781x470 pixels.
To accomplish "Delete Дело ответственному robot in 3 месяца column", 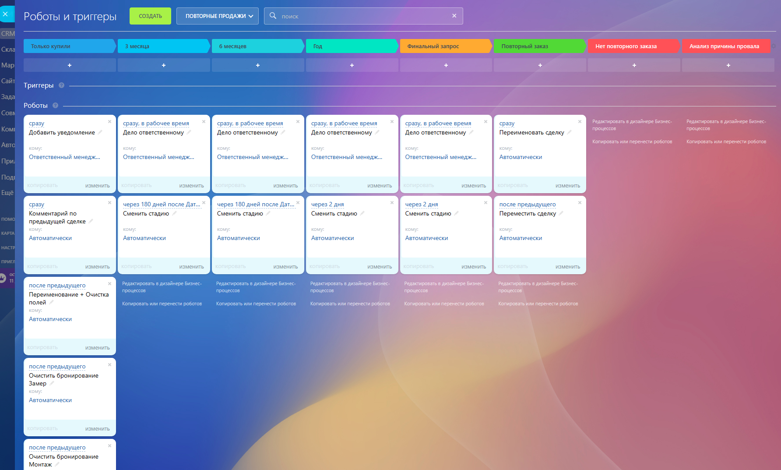I will click(x=204, y=121).
